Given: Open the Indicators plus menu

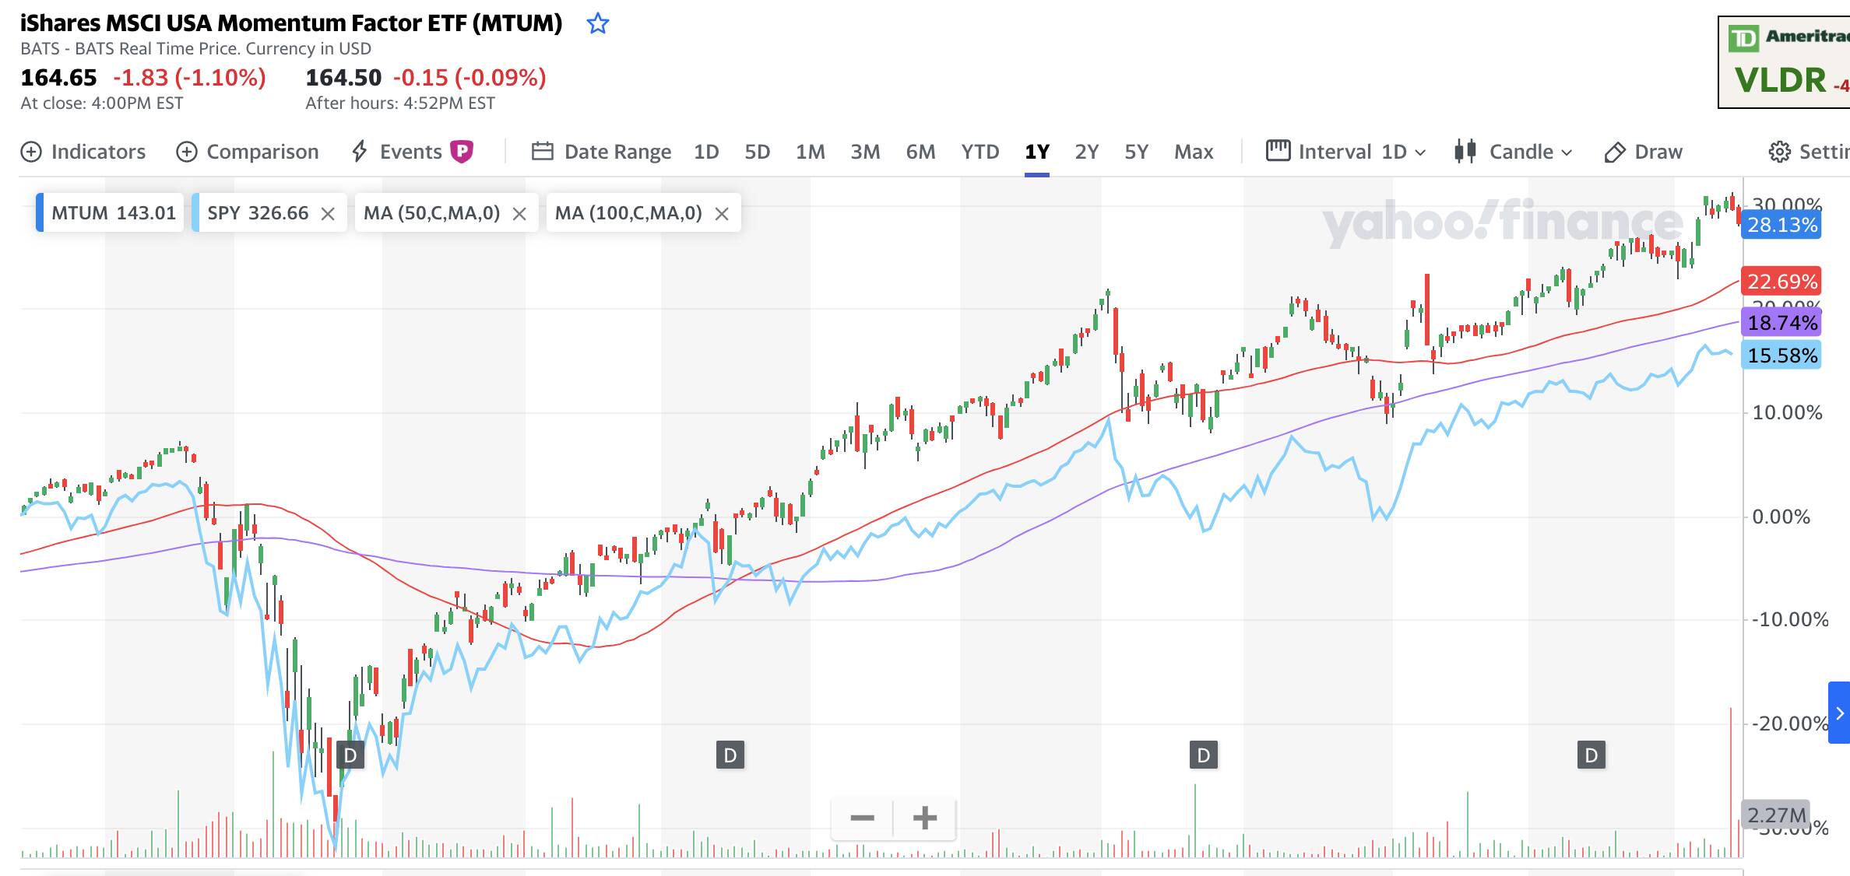Looking at the screenshot, I should point(83,152).
